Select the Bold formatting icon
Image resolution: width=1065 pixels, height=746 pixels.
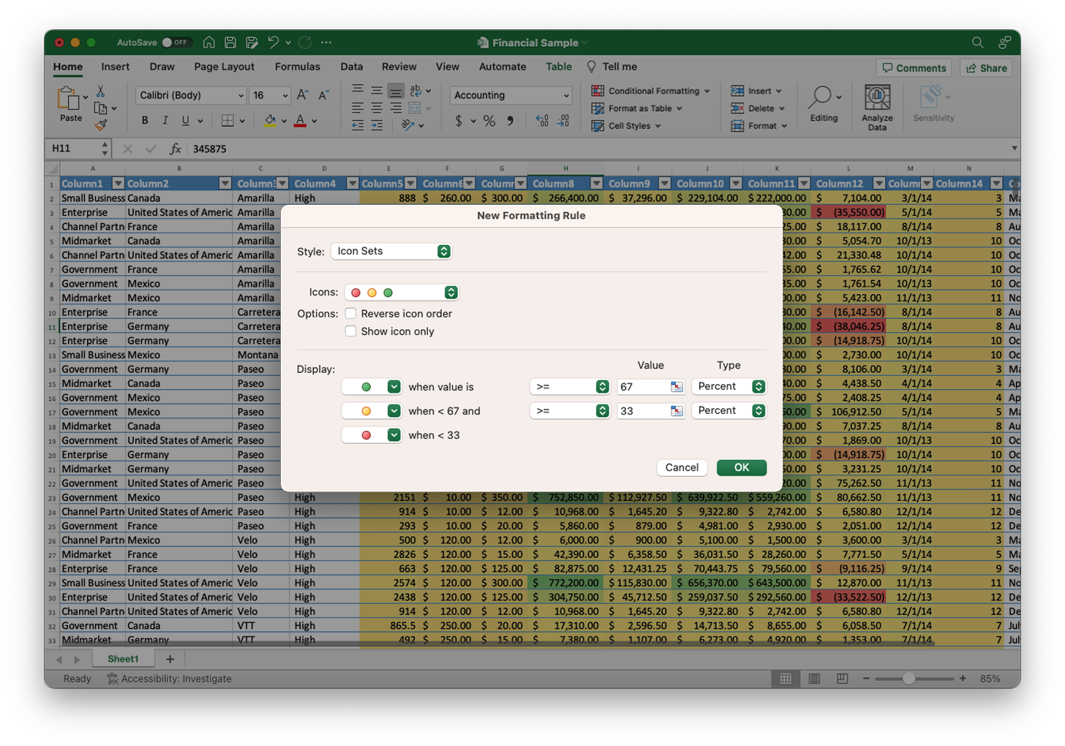point(144,120)
